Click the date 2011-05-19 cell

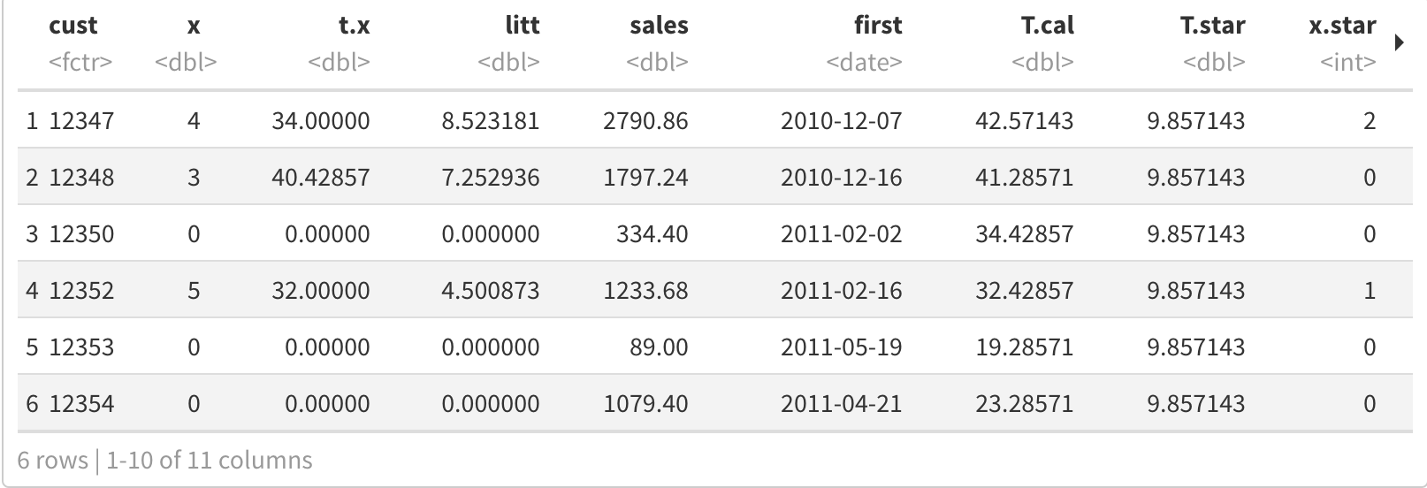point(841,347)
